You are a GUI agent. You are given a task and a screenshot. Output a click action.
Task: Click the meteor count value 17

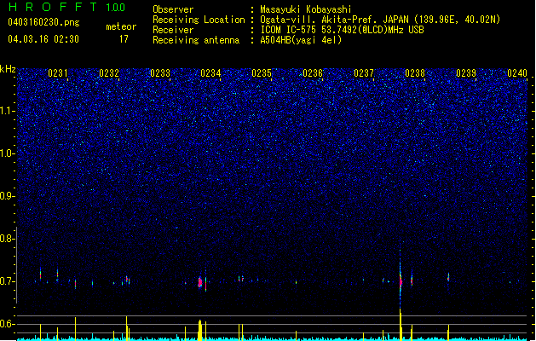pyautogui.click(x=124, y=39)
